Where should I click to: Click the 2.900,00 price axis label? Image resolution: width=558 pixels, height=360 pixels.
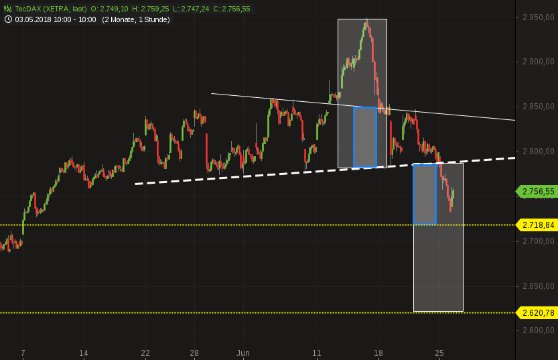coord(539,62)
